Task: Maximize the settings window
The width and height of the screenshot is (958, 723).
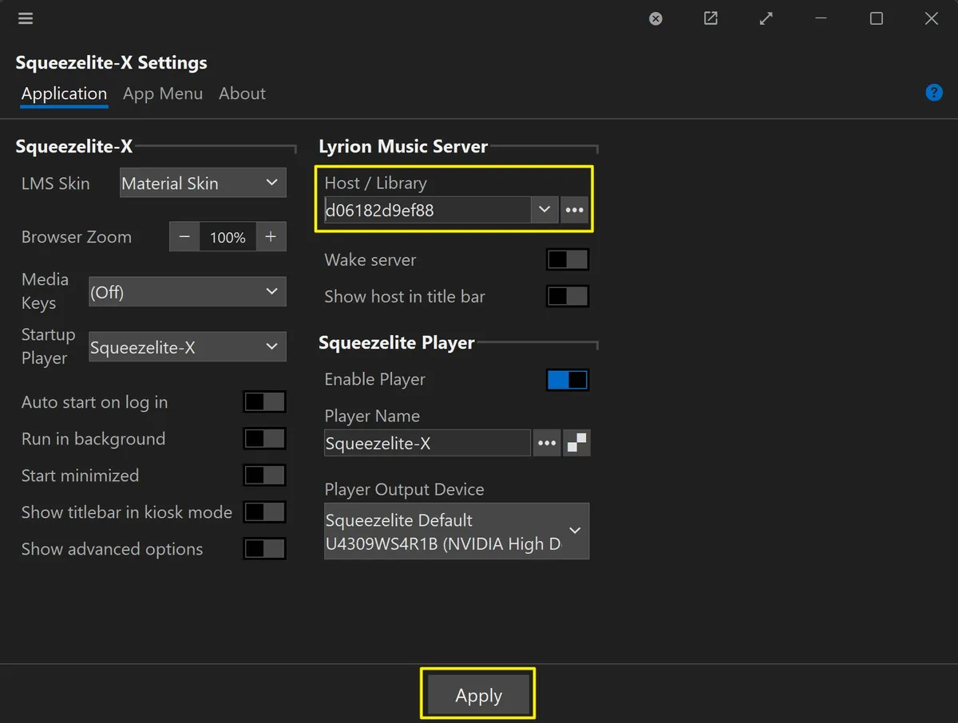Action: pyautogui.click(x=877, y=18)
